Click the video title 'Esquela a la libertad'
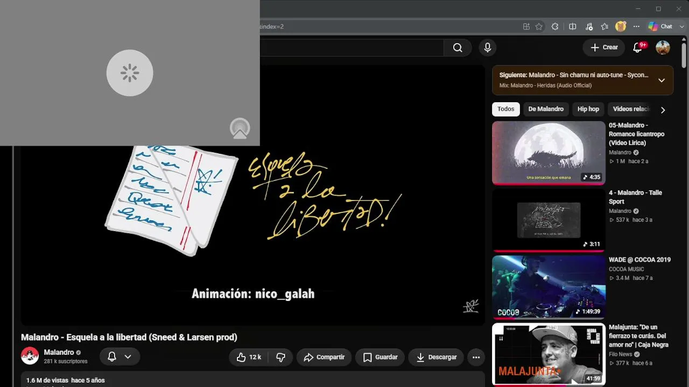 coord(129,338)
